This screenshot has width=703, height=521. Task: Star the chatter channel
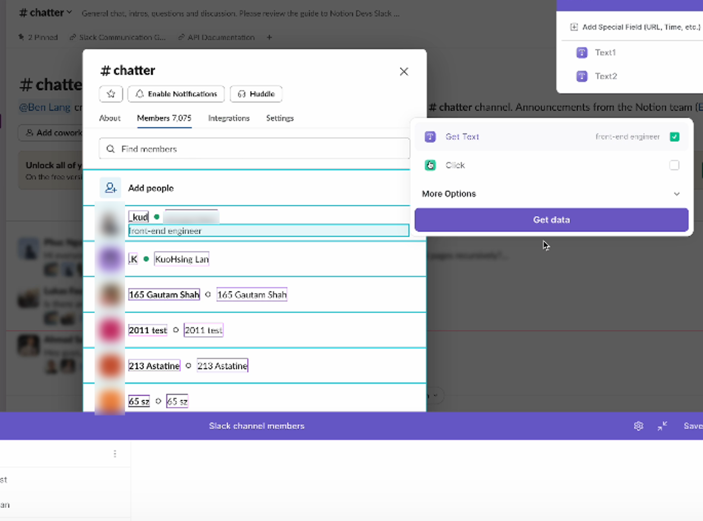111,94
